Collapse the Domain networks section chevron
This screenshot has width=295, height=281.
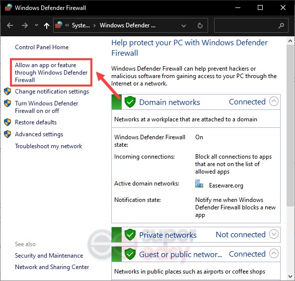tap(274, 101)
